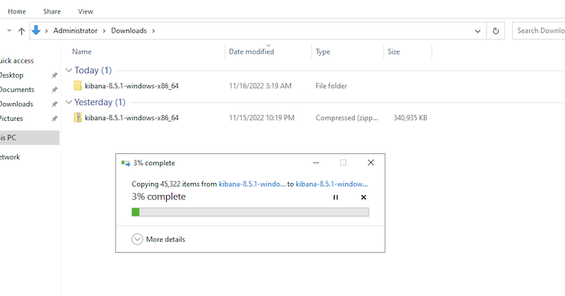Close the copy progress dialog
This screenshot has width=565, height=296.
tap(370, 162)
